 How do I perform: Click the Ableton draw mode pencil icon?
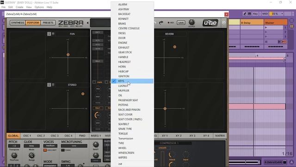[245, 13]
